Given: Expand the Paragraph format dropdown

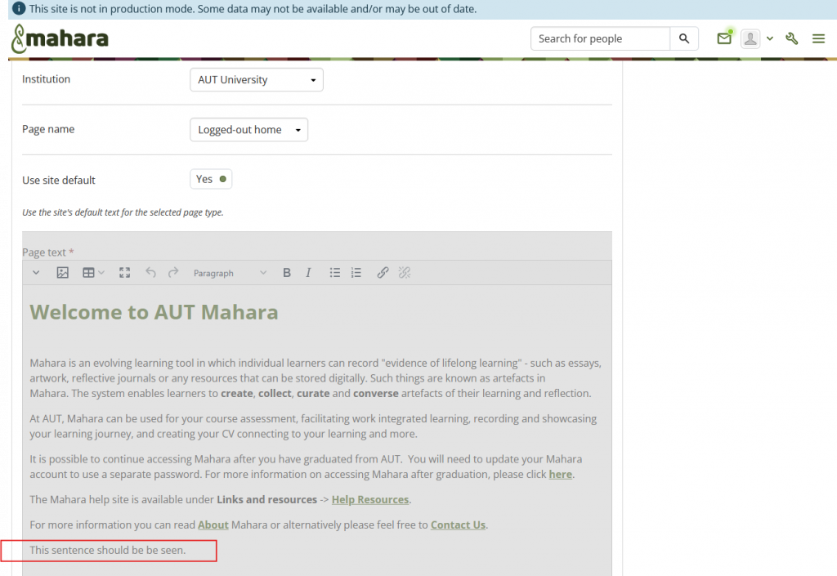Looking at the screenshot, I should [230, 273].
